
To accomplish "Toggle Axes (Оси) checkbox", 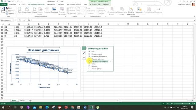I will (89, 51).
